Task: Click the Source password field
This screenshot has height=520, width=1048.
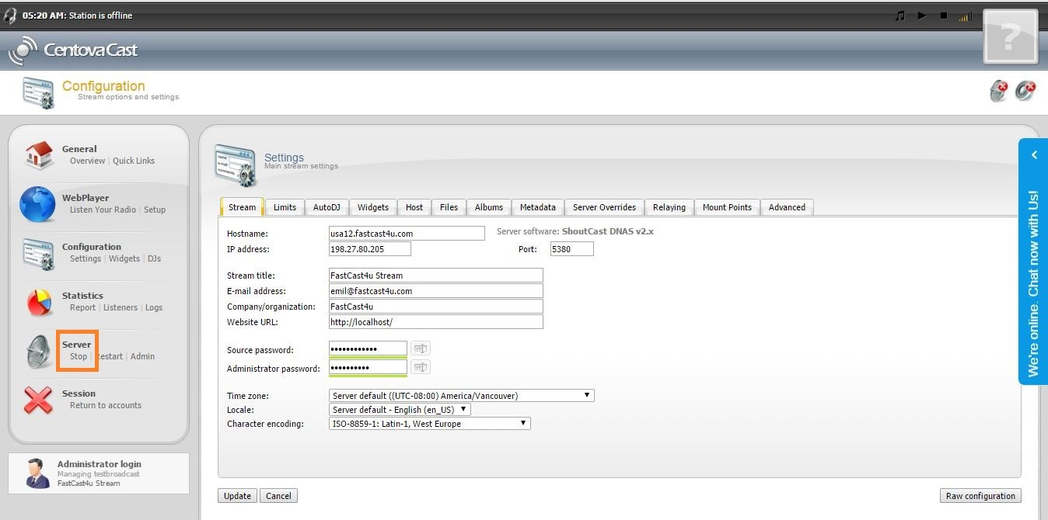Action: (368, 349)
